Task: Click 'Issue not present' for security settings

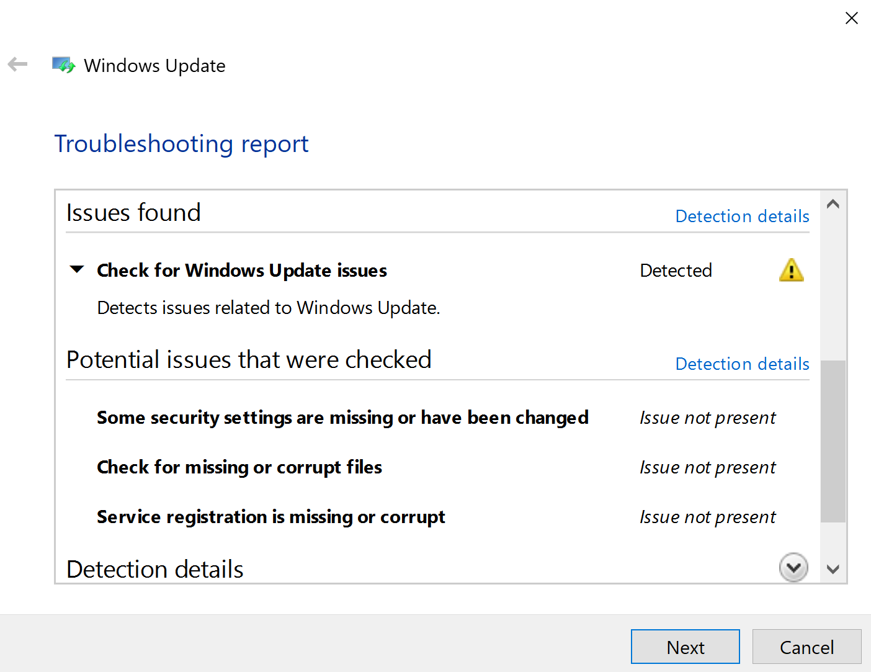Action: point(707,418)
